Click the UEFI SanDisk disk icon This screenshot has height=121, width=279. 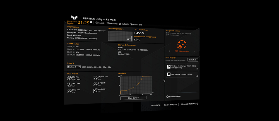point(169,74)
